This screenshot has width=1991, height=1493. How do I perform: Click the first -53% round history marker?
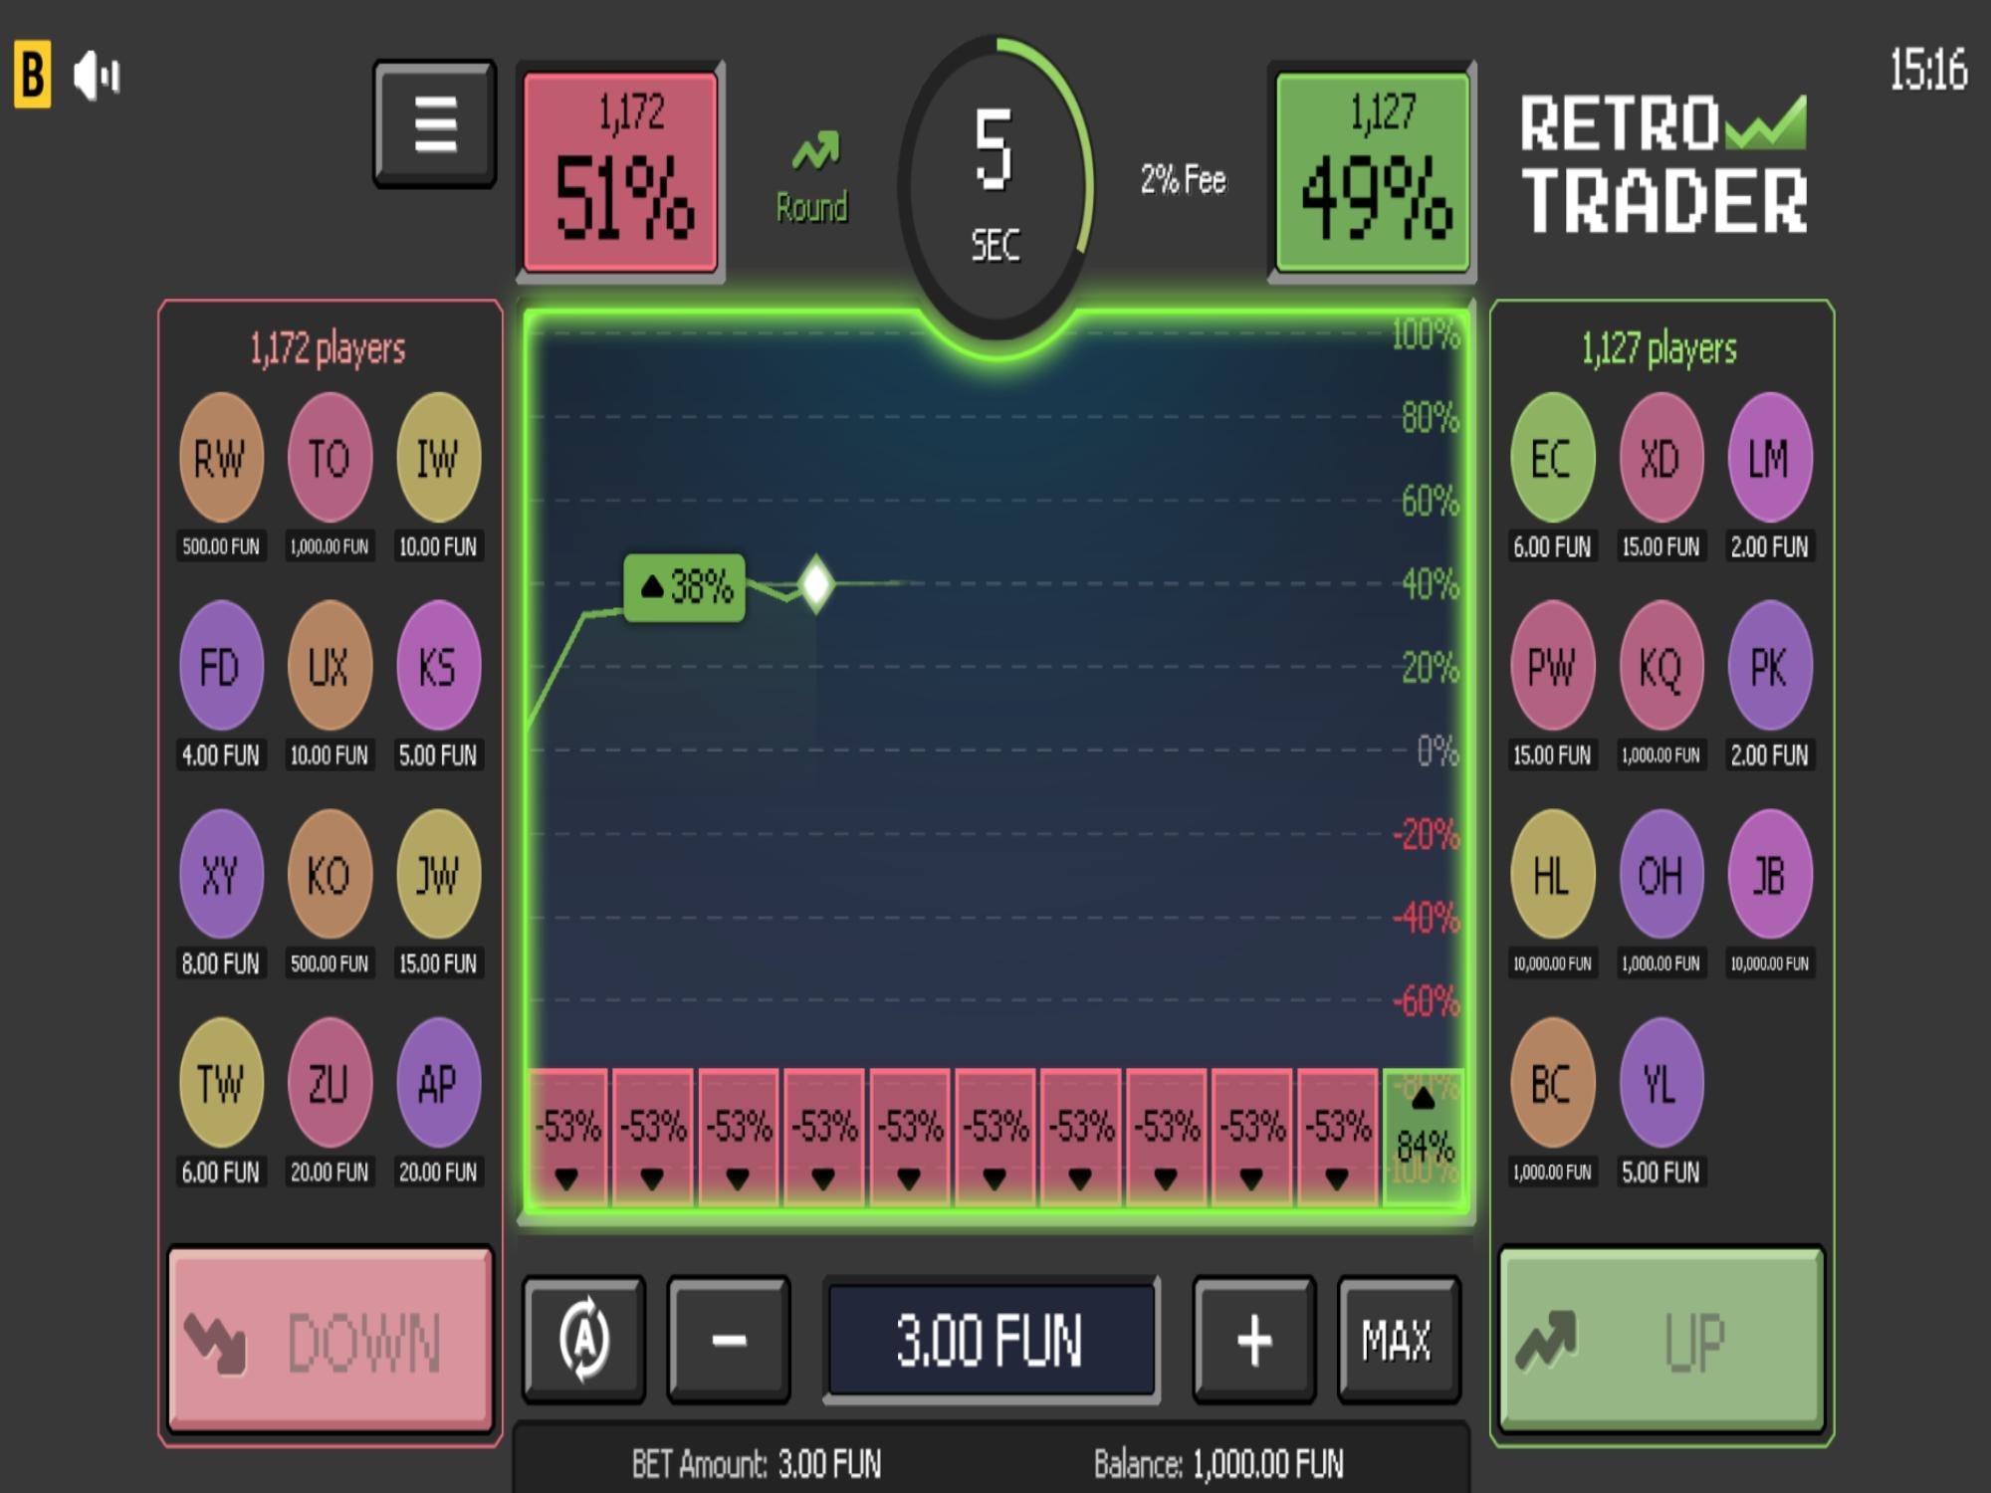(x=568, y=1133)
